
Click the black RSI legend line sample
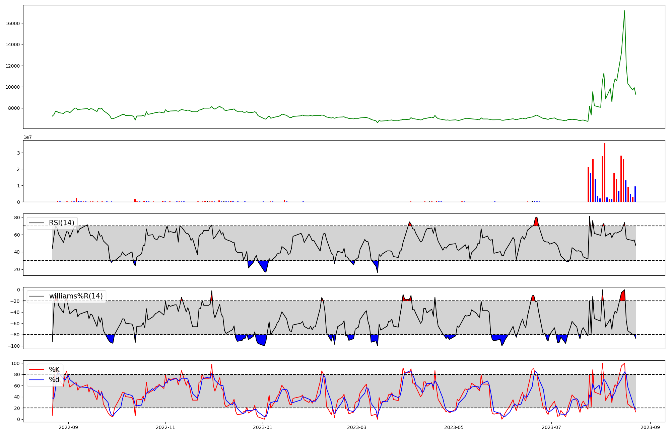click(37, 223)
